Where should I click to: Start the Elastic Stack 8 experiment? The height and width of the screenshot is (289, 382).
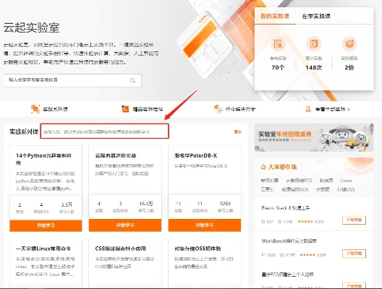coord(355,220)
